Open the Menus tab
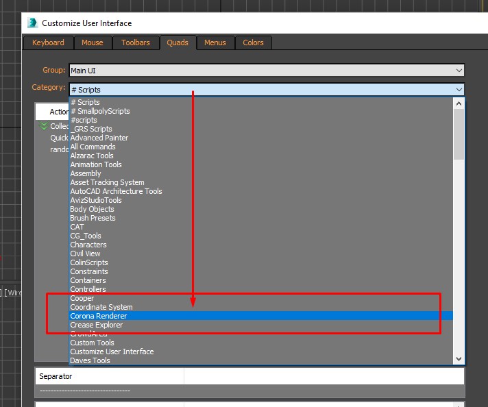The height and width of the screenshot is (407, 488). (215, 42)
